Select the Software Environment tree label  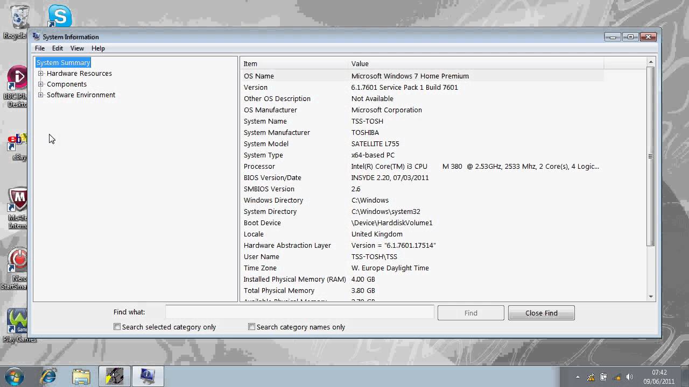(81, 95)
